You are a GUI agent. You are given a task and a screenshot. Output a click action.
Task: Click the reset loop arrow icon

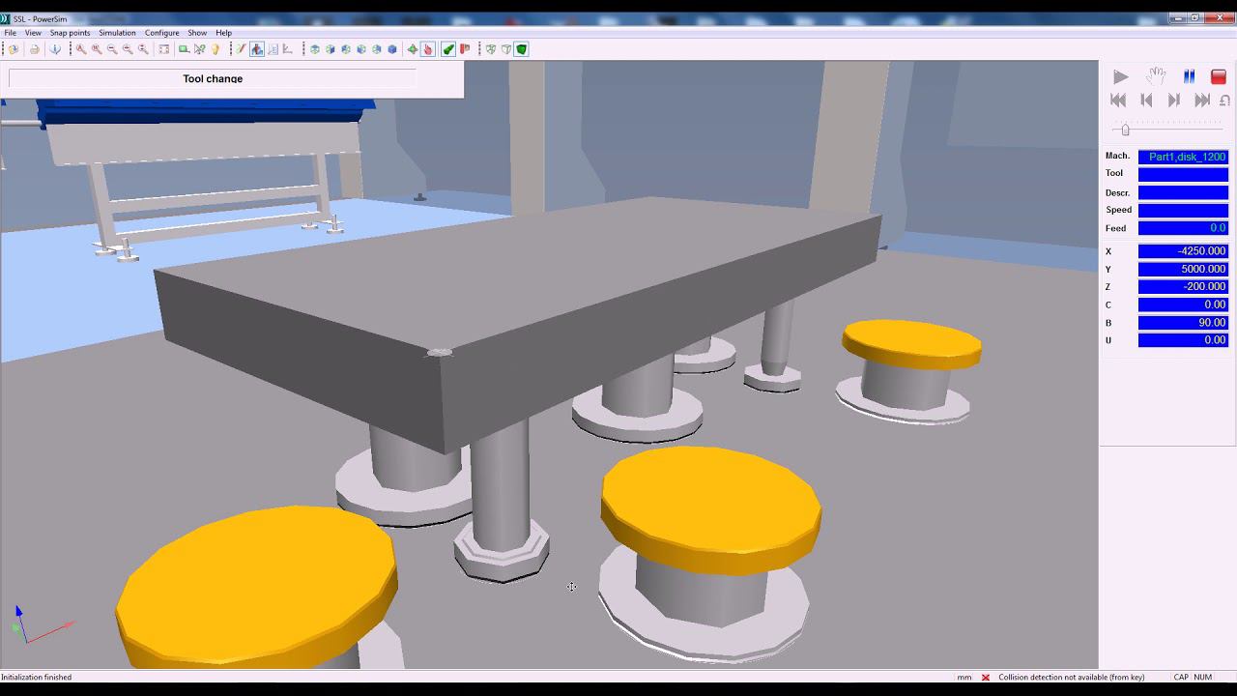pos(1224,101)
